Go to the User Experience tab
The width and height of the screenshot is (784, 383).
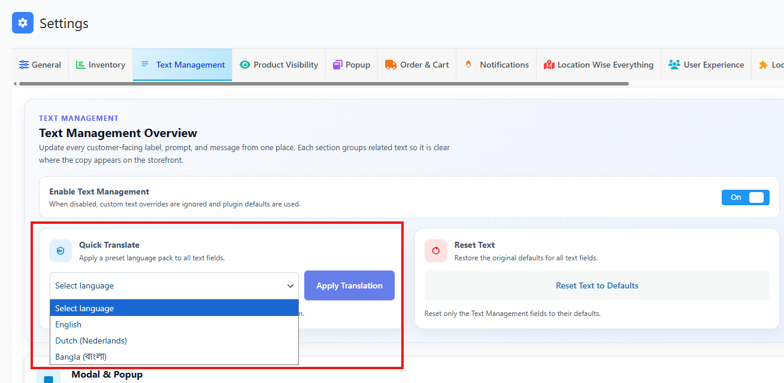[x=706, y=65]
